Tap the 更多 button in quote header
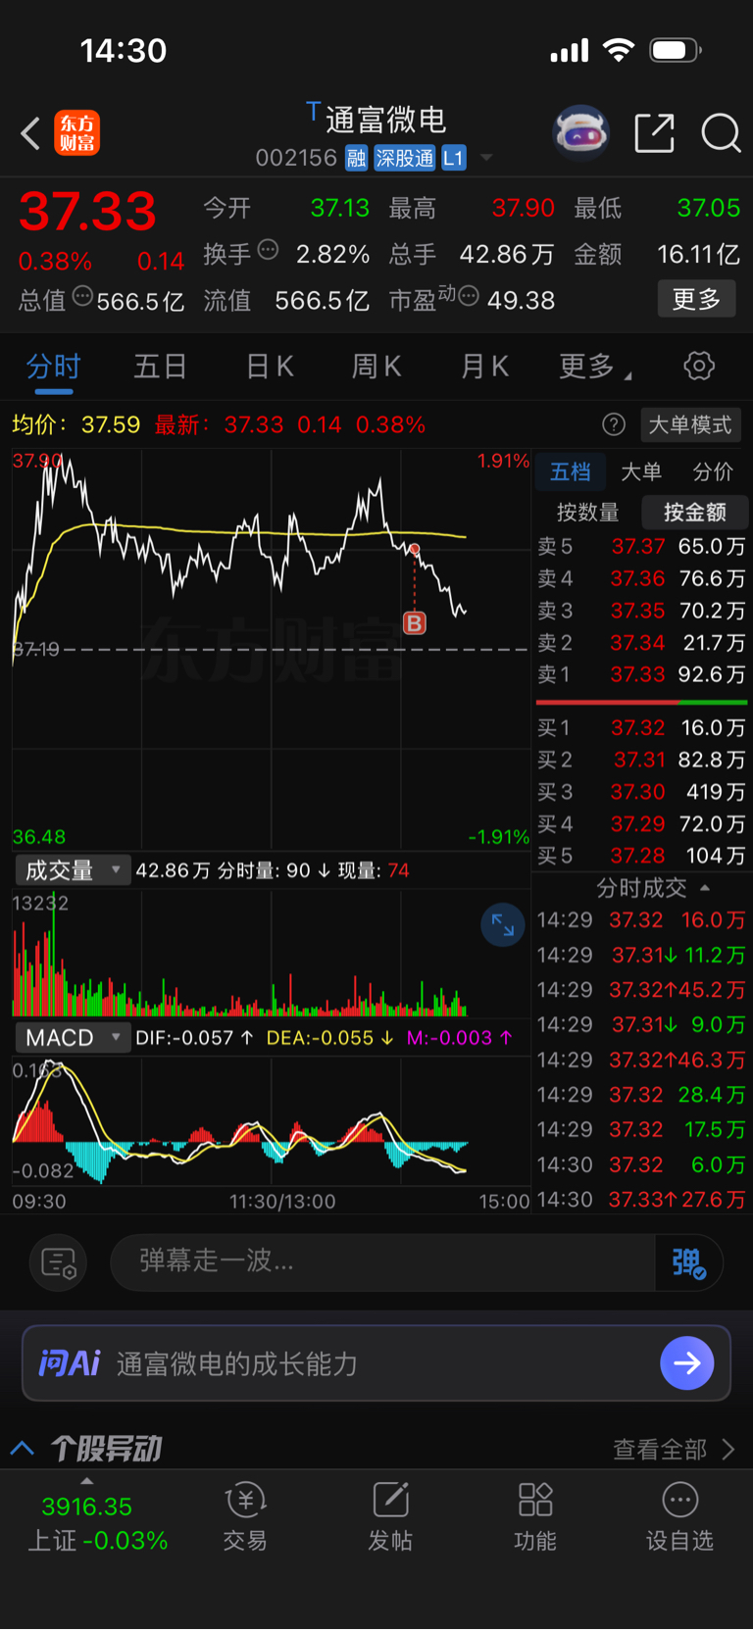Viewport: 753px width, 1630px height. coord(696,299)
